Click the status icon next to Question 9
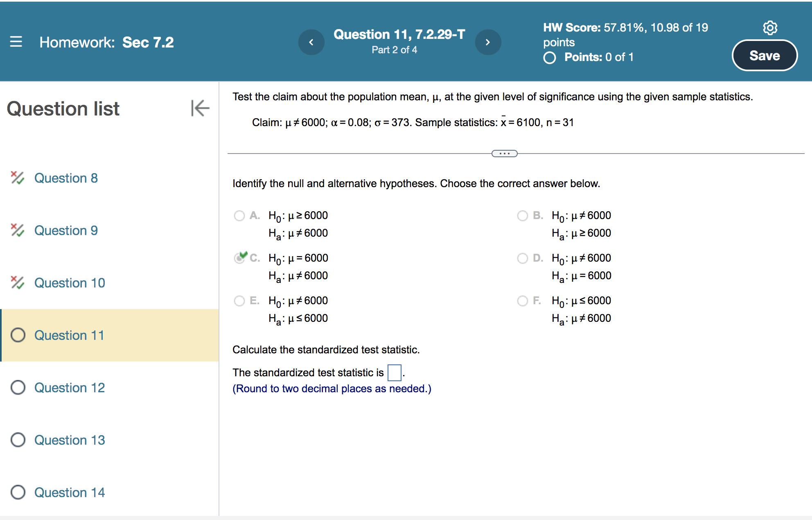This screenshot has height=520, width=812. pyautogui.click(x=17, y=230)
